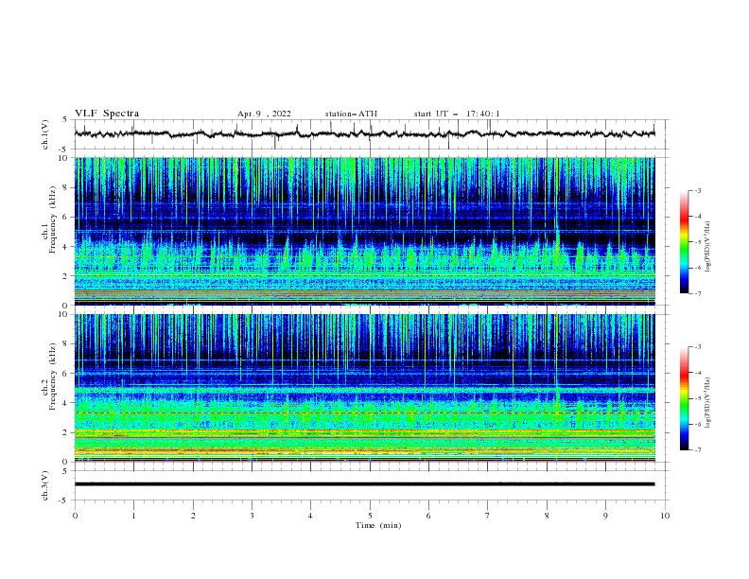Select the ch.1 "Frequency (kHz)" axis label
Screen dimensions: 749x579
point(53,220)
